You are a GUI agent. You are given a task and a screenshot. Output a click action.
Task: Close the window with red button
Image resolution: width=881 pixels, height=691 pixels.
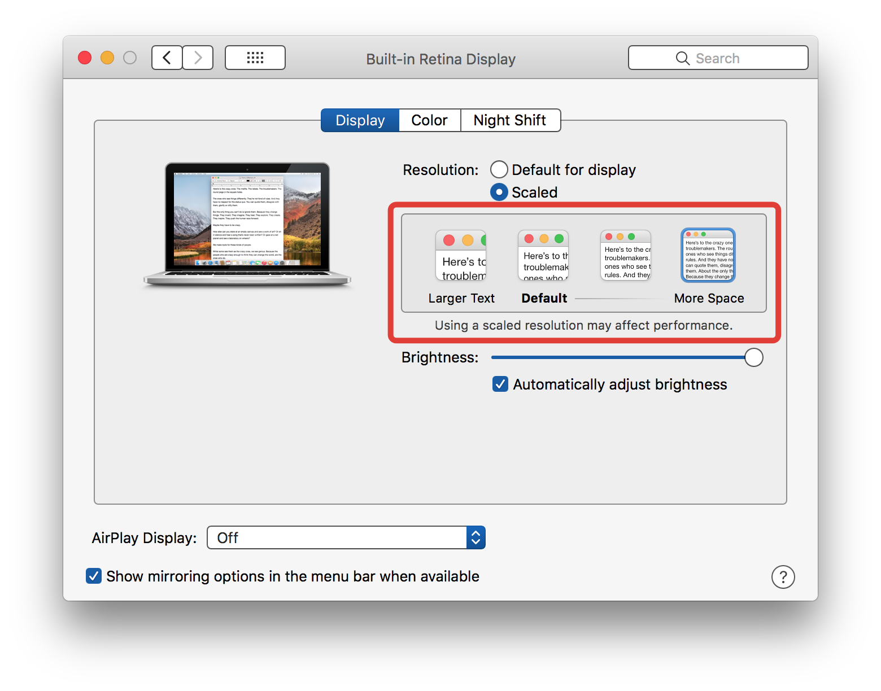pos(85,58)
